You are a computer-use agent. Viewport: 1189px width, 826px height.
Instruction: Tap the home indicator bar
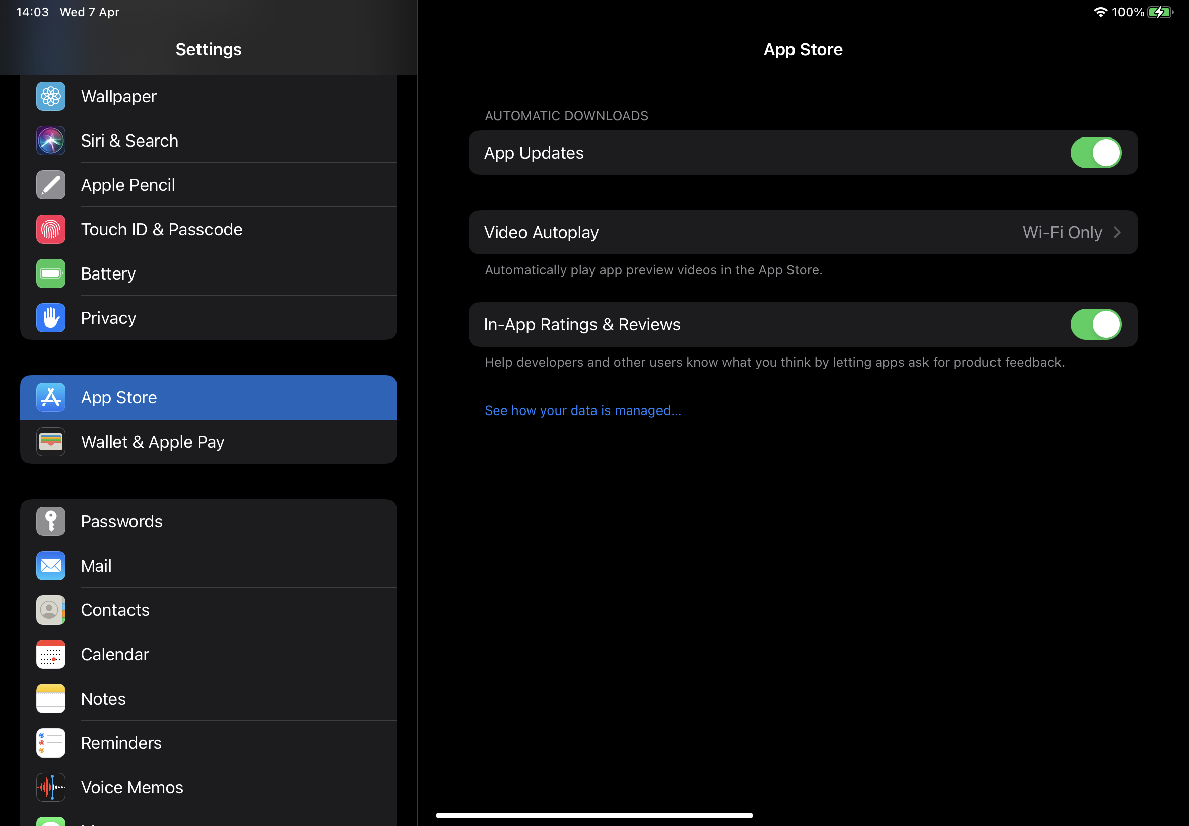(594, 815)
